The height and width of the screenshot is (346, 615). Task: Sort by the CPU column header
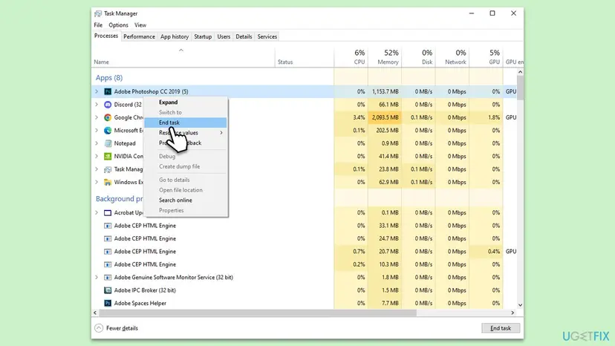pos(351,57)
